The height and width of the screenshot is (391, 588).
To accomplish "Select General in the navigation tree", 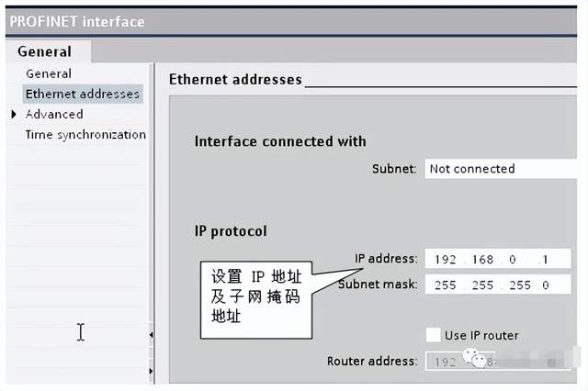I will click(49, 73).
